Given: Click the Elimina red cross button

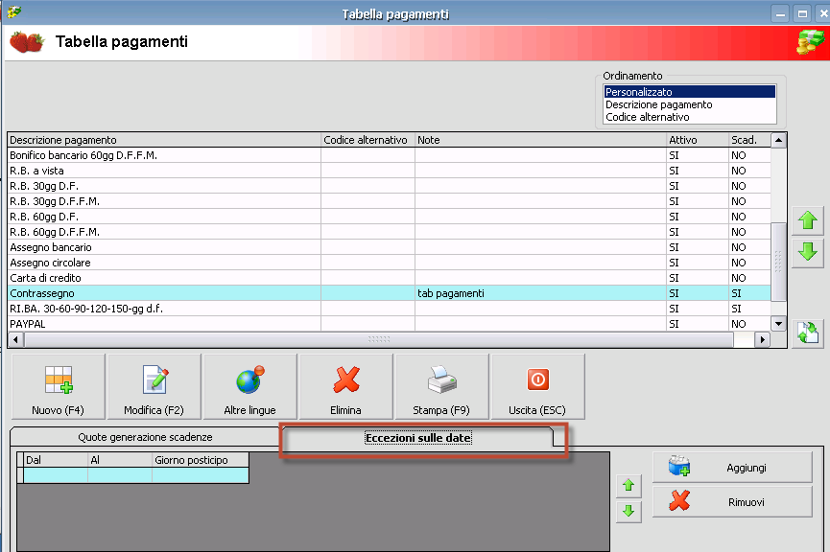Looking at the screenshot, I should pos(346,387).
